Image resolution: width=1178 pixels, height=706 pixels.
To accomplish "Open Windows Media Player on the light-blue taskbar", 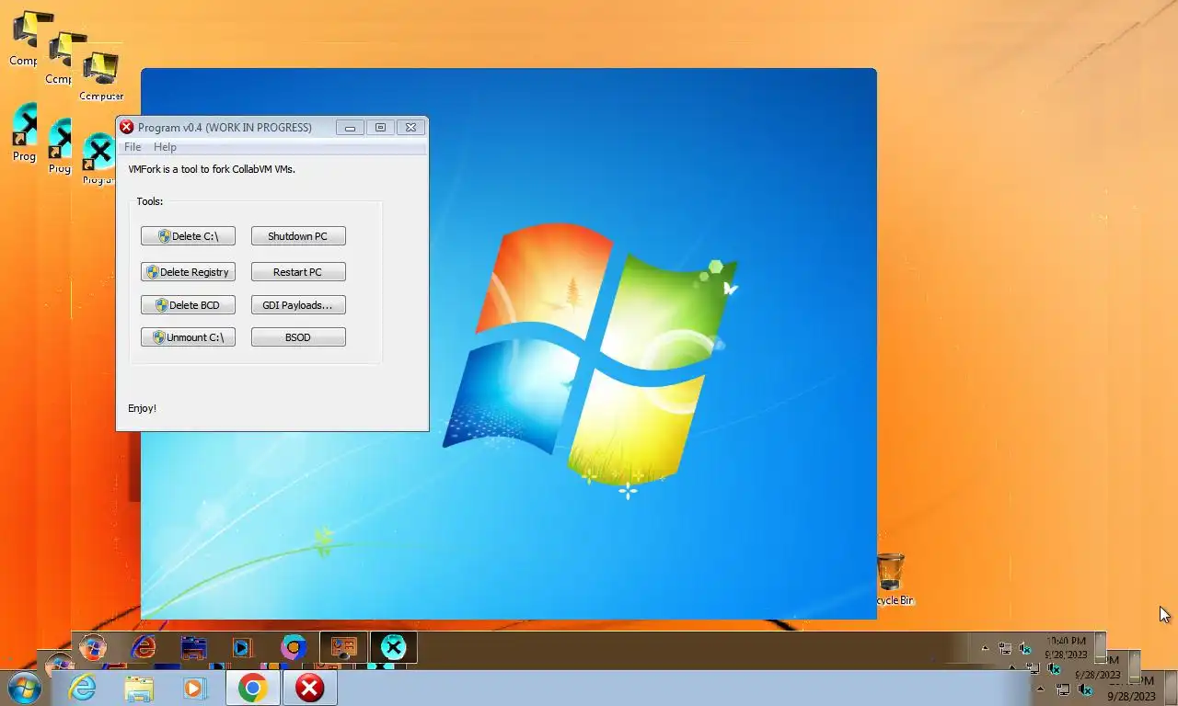I will pos(193,688).
